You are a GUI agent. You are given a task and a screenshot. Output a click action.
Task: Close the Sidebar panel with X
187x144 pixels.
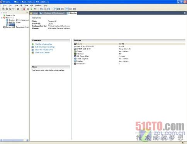coord(27,13)
